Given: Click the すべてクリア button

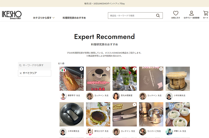Looking at the screenshot, I should tap(34, 73).
